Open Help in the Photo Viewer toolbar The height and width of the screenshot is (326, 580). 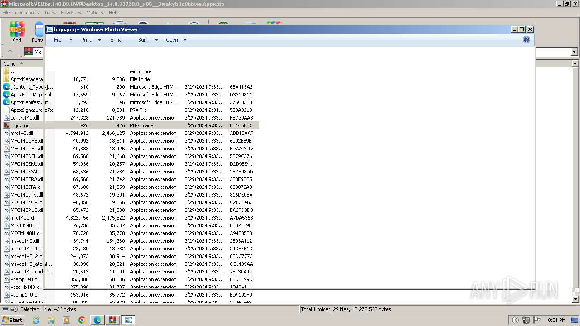(526, 40)
